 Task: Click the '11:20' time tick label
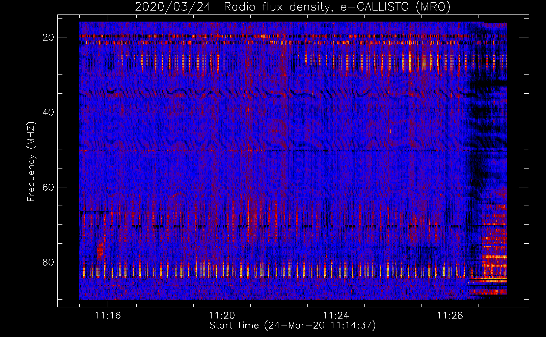pos(222,316)
